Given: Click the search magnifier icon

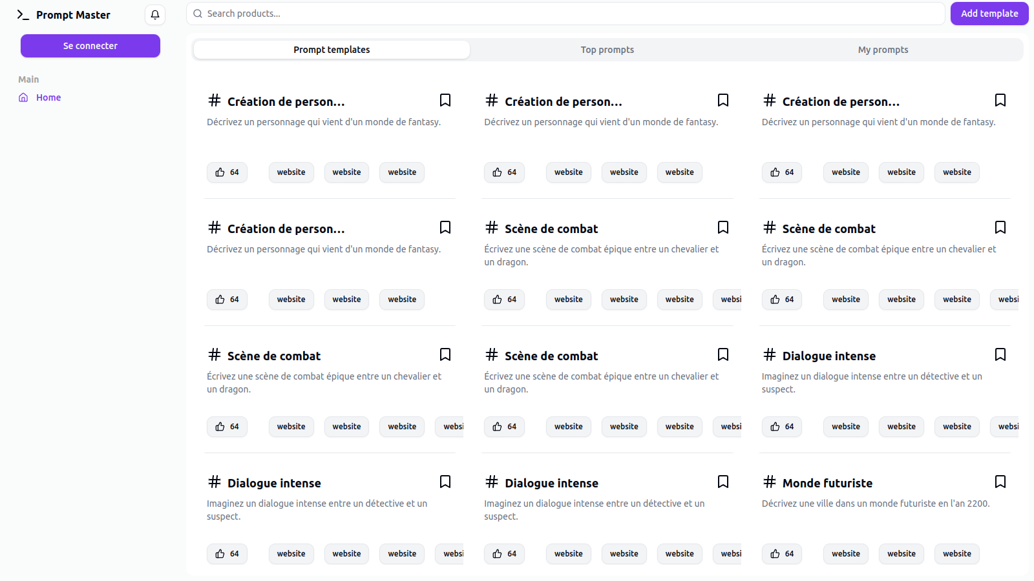Looking at the screenshot, I should point(198,13).
